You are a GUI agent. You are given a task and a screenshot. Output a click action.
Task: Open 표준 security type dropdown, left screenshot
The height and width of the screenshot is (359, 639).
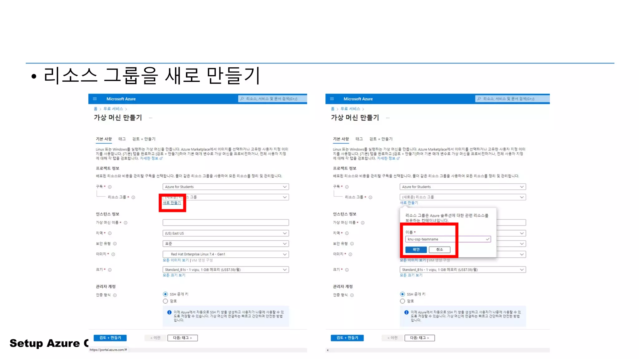[x=226, y=244]
